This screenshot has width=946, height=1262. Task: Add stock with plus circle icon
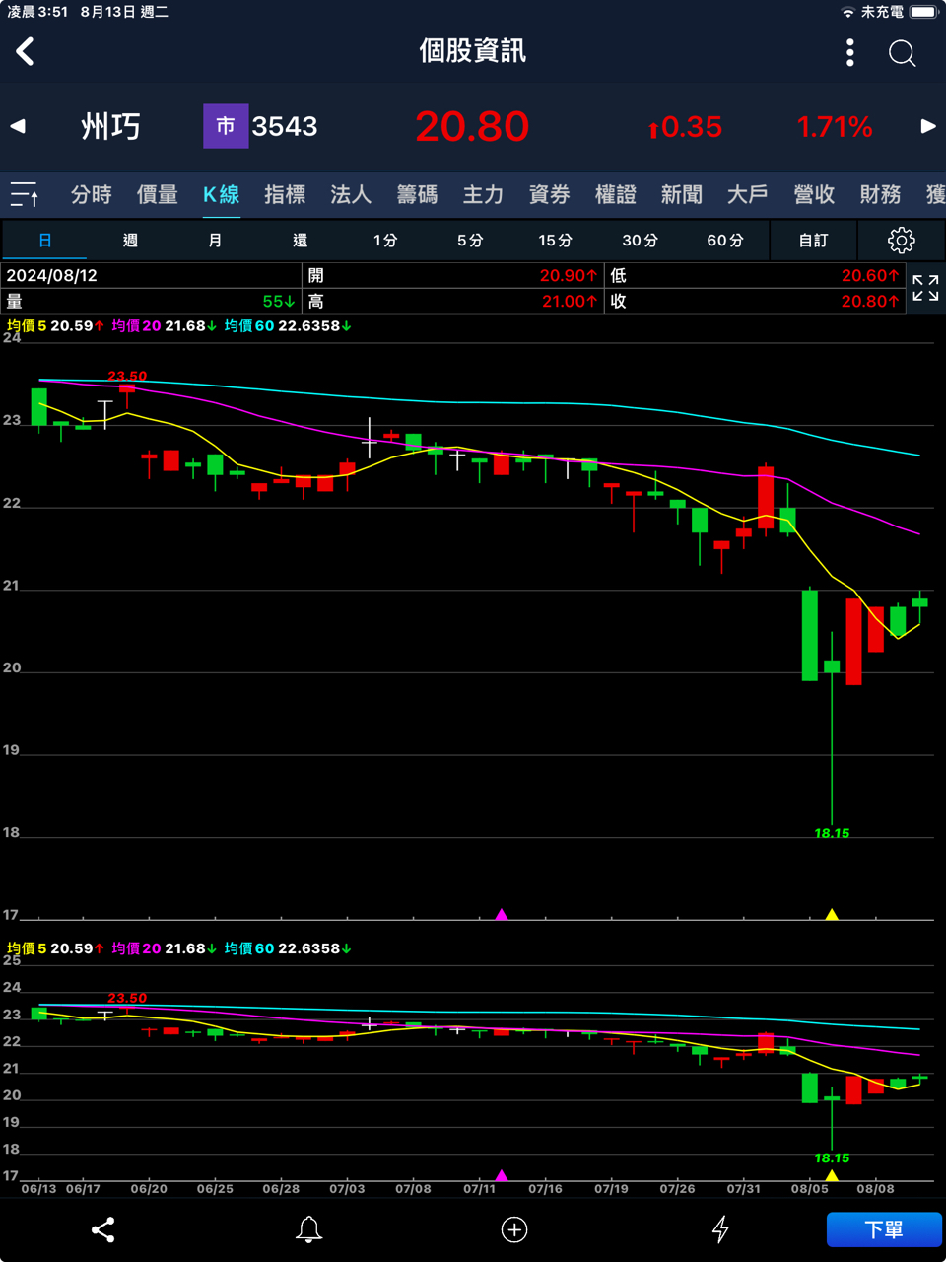514,1229
